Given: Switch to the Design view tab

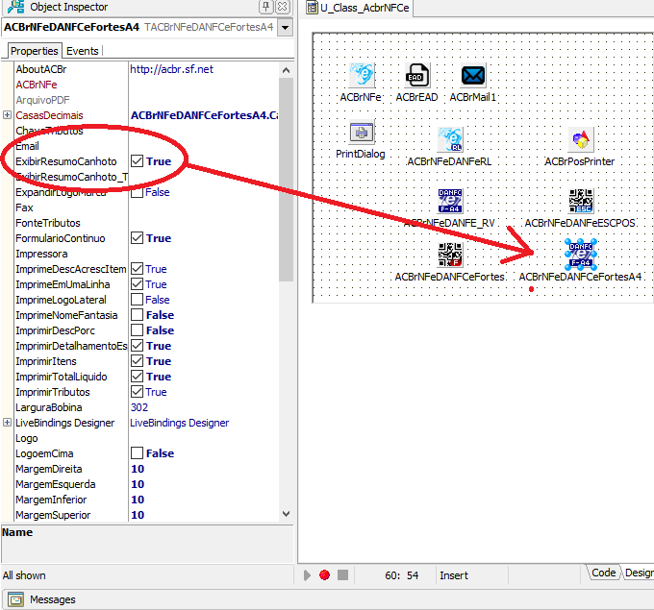Looking at the screenshot, I should coord(639,573).
